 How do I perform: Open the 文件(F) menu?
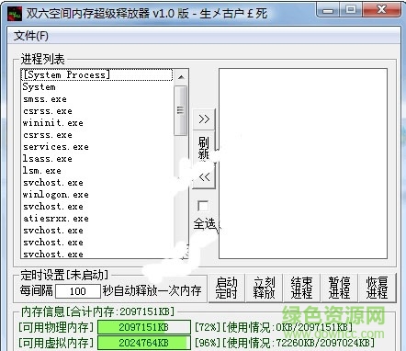31,36
